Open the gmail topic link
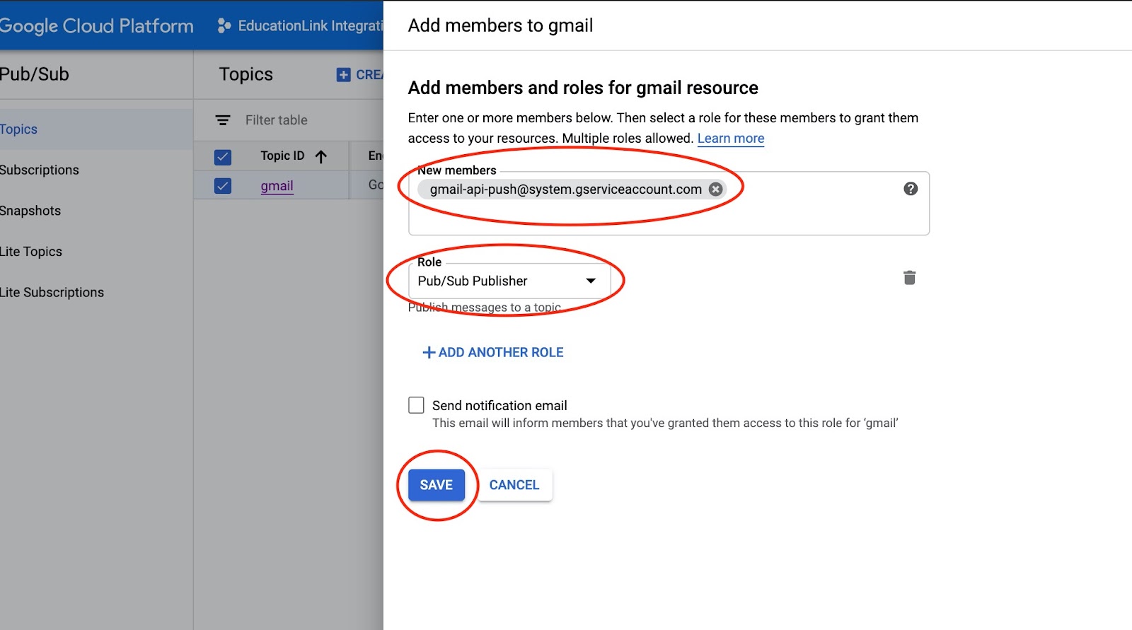 coord(277,186)
